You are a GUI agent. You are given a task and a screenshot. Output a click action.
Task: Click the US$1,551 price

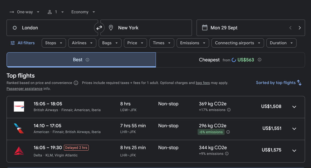pyautogui.click(x=272, y=128)
